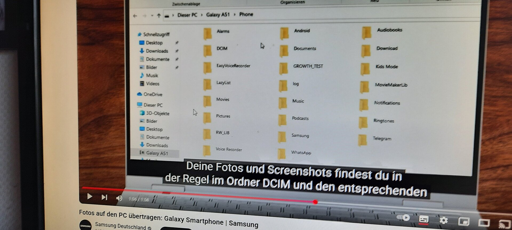The width and height of the screenshot is (512, 230).
Task: Select OneDrive in the navigation pane
Action: [x=153, y=94]
